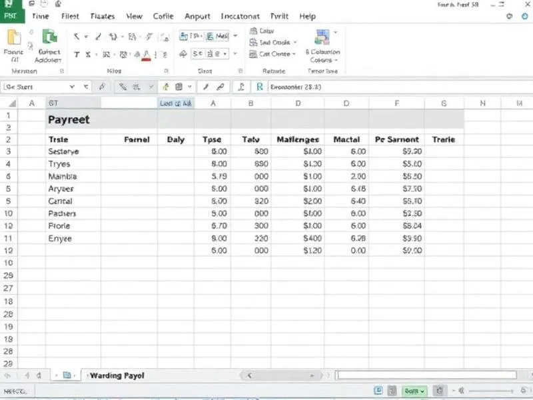The image size is (533, 400).
Task: Click the stamp icon left of blue R
Action: (241, 87)
